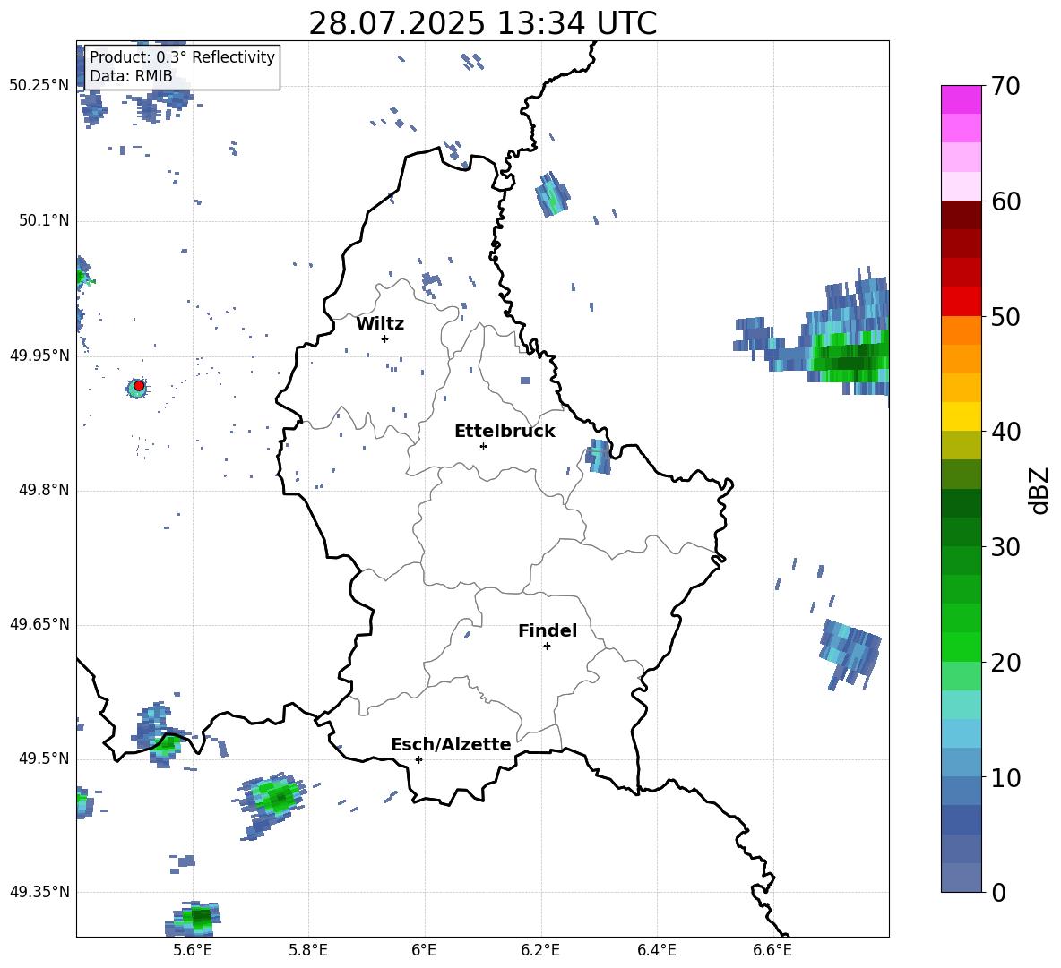Click the 6.6°E longitude label
Viewport: 1061px width, 968px height.
click(x=772, y=950)
